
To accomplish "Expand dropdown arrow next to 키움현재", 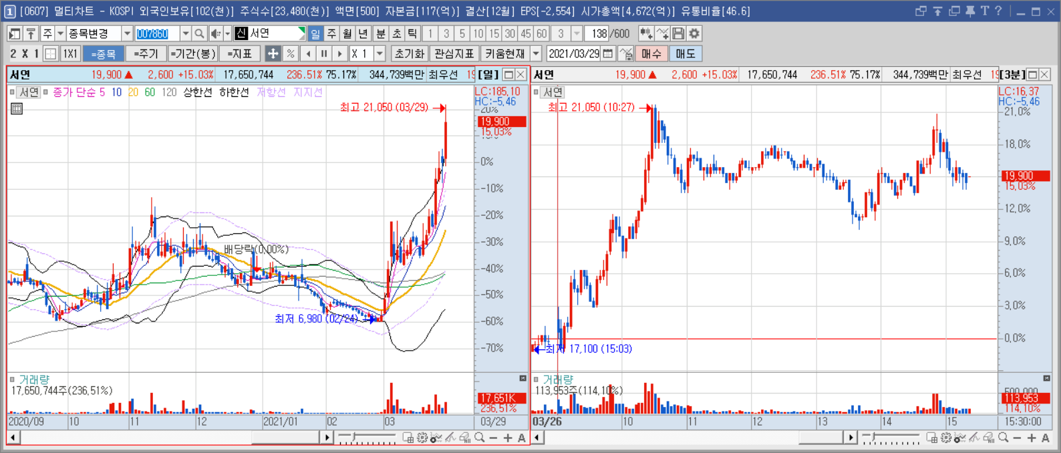I will point(536,53).
